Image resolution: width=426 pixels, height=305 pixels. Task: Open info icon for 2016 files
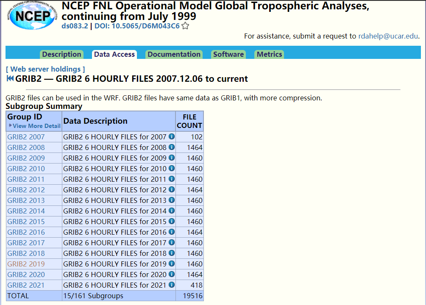pyautogui.click(x=172, y=232)
